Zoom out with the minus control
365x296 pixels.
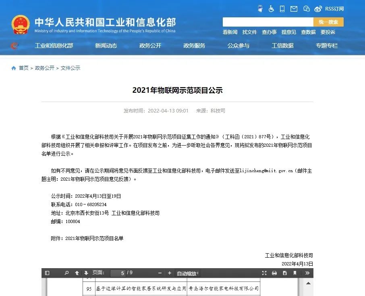(160, 273)
